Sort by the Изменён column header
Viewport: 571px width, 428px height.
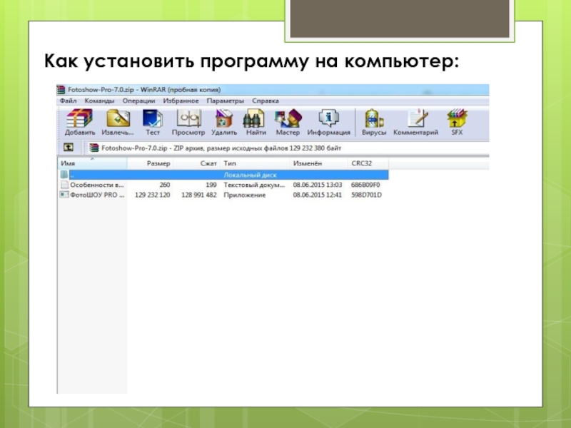318,163
